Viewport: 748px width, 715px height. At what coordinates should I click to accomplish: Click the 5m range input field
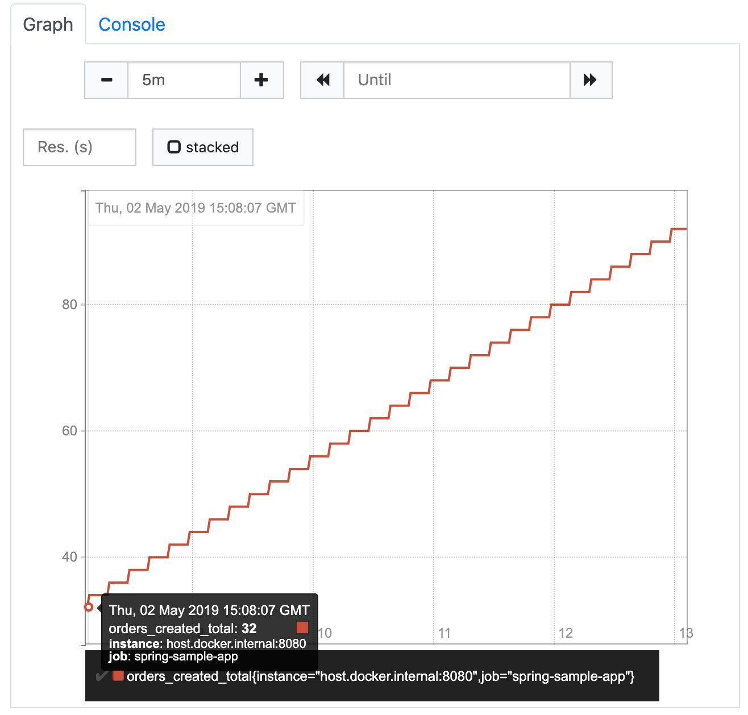tap(184, 80)
